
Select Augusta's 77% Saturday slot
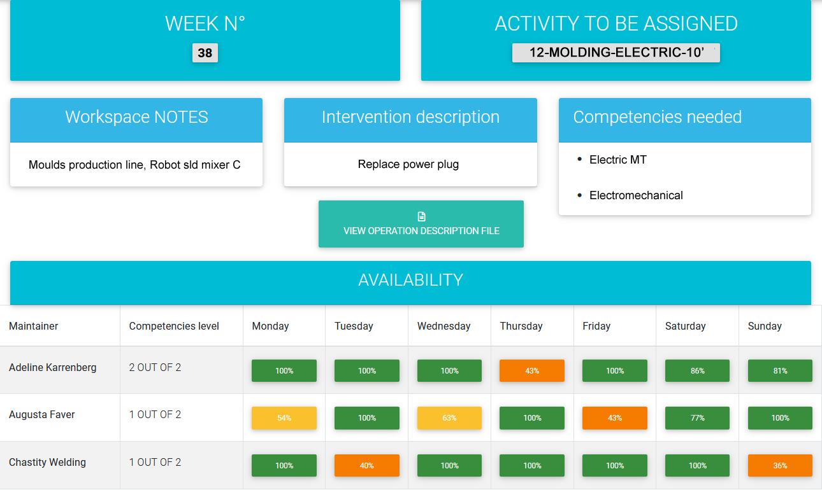697,418
